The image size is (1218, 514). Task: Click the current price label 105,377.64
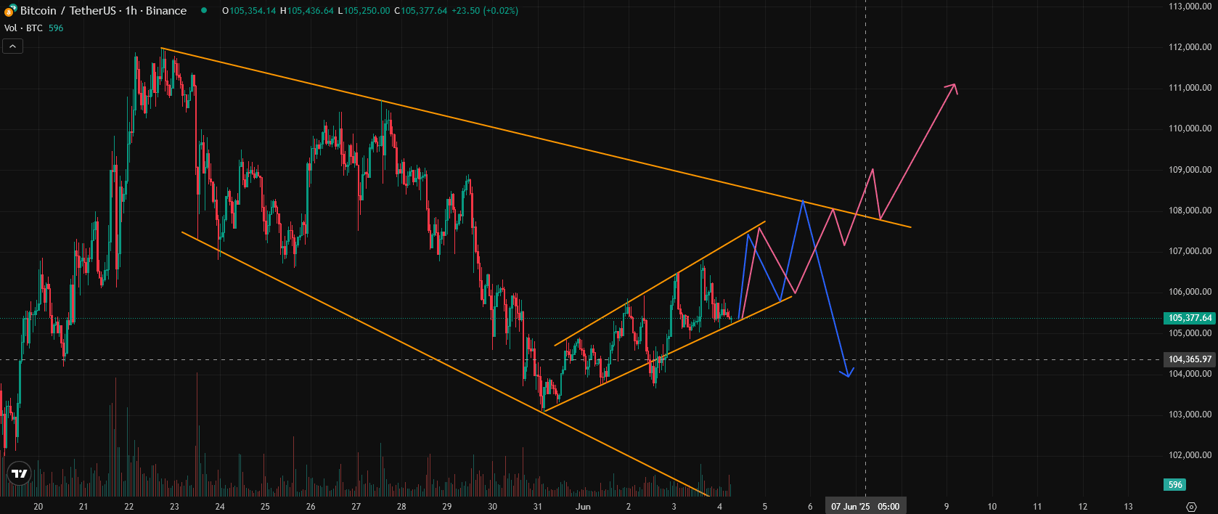[1190, 318]
